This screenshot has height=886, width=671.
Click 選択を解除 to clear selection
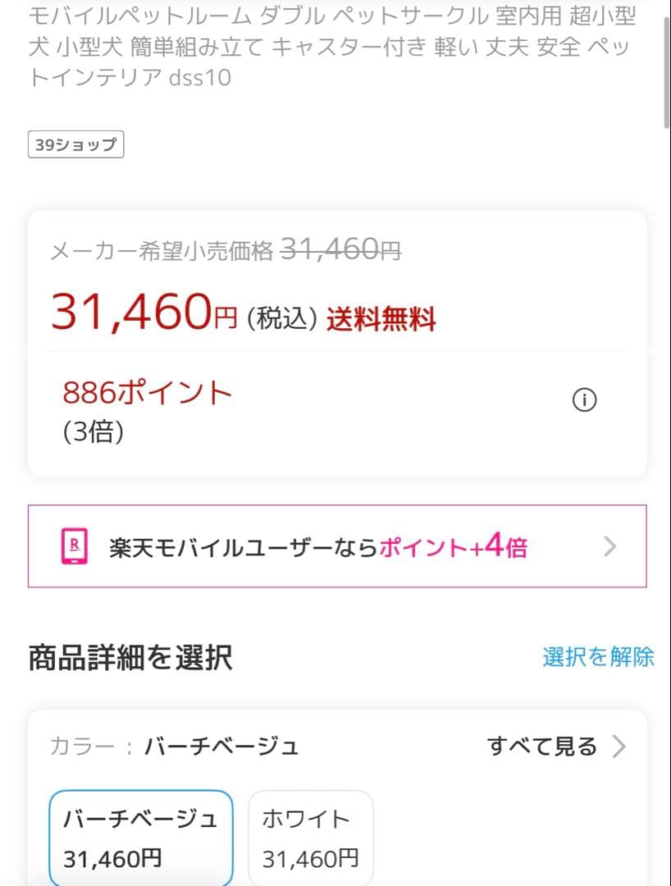pyautogui.click(x=598, y=656)
